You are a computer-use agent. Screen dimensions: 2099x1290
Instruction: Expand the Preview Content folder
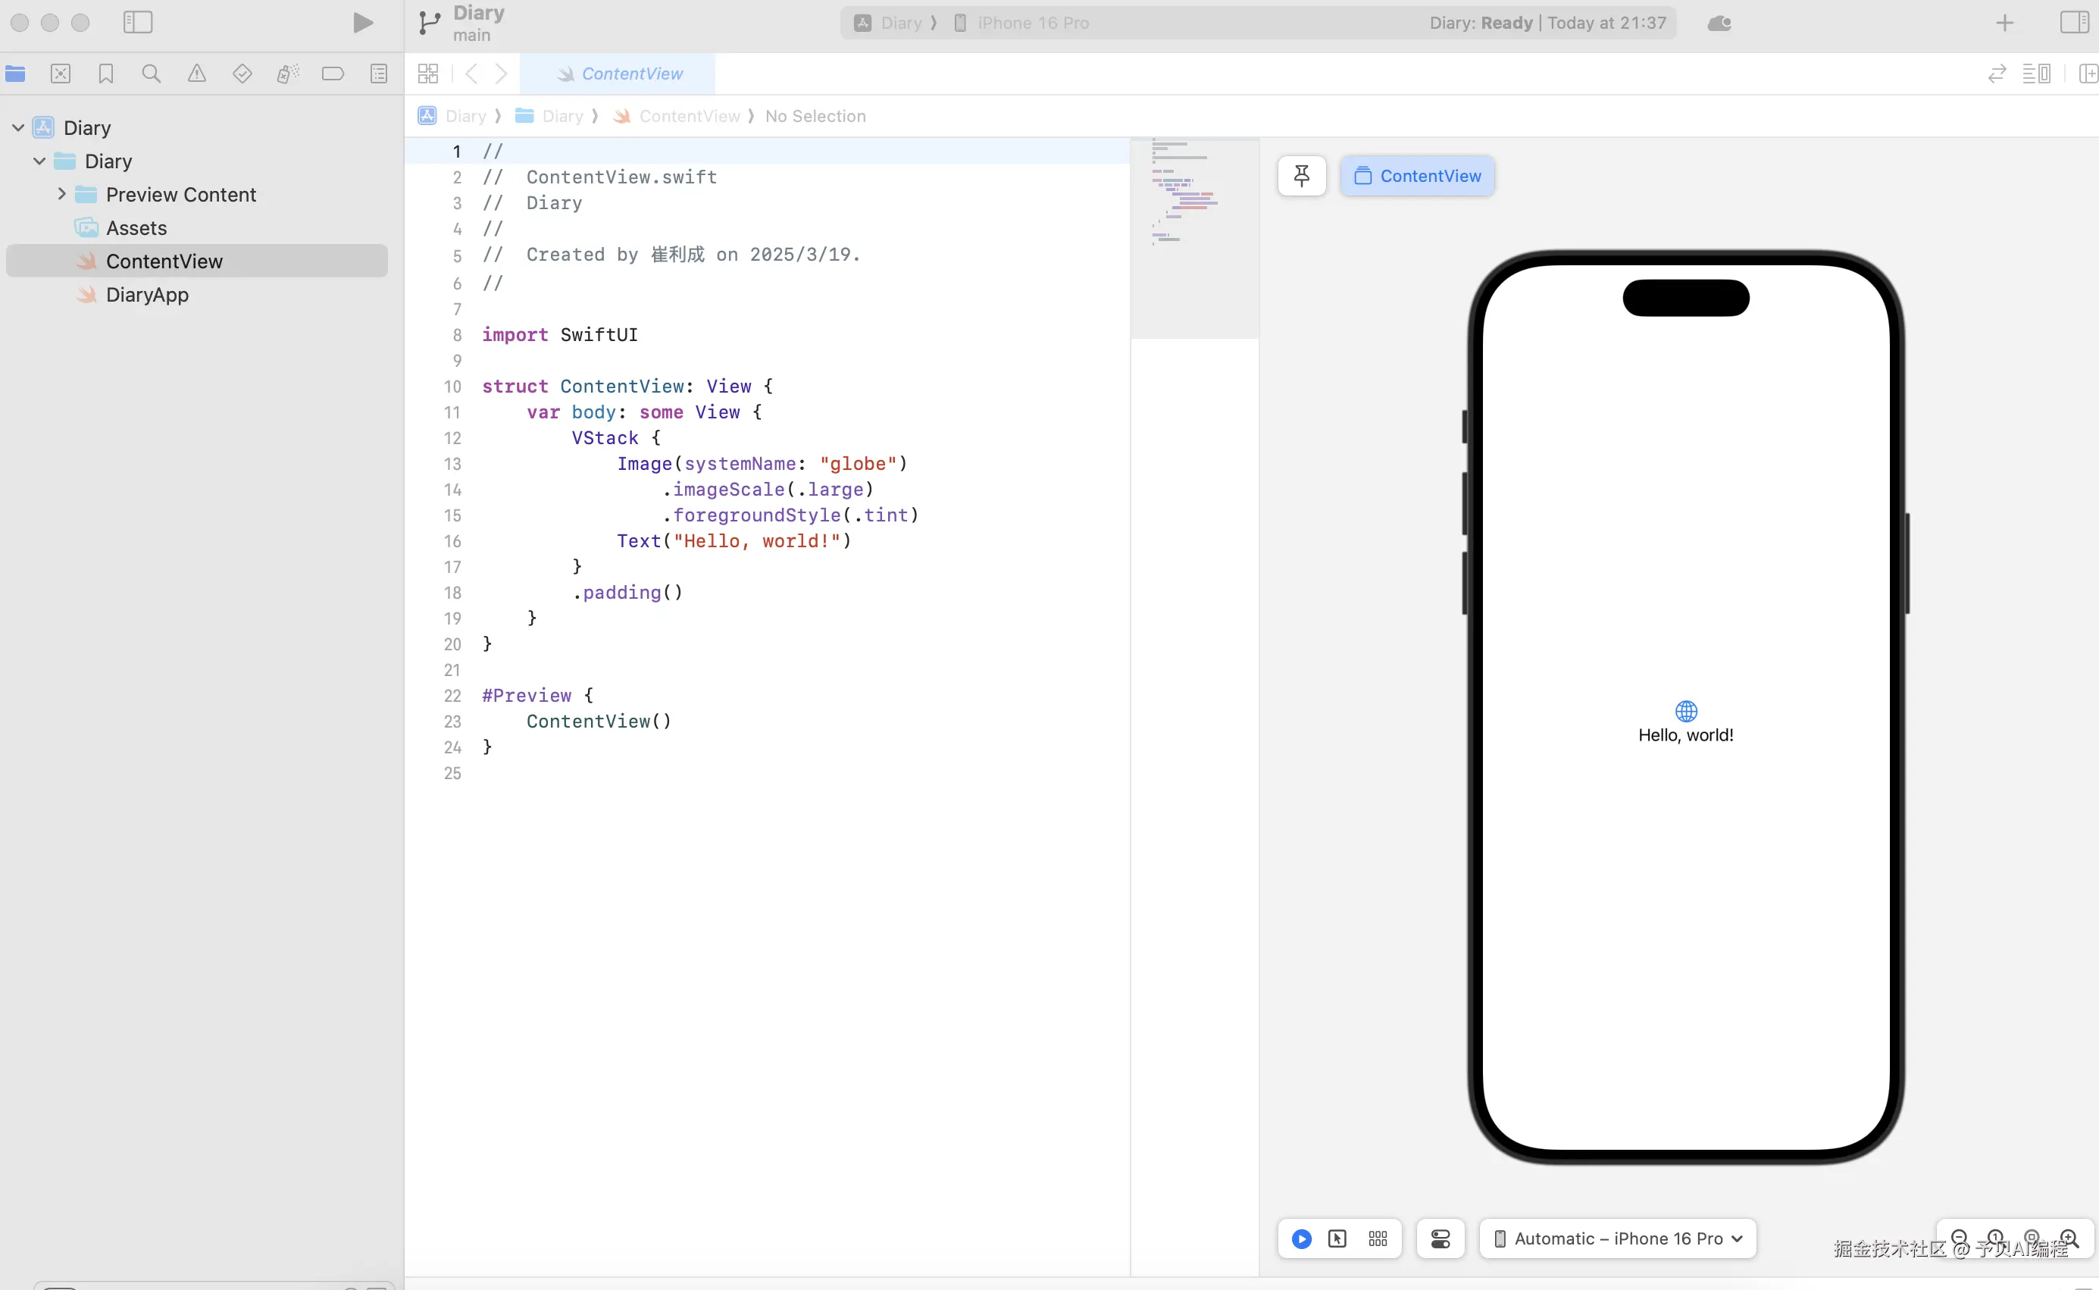(61, 195)
